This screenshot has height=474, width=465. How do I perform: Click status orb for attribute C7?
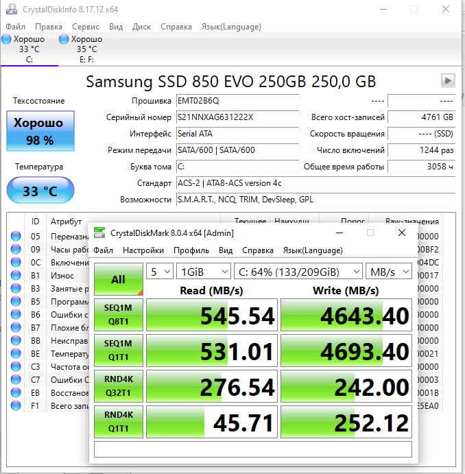tap(16, 379)
